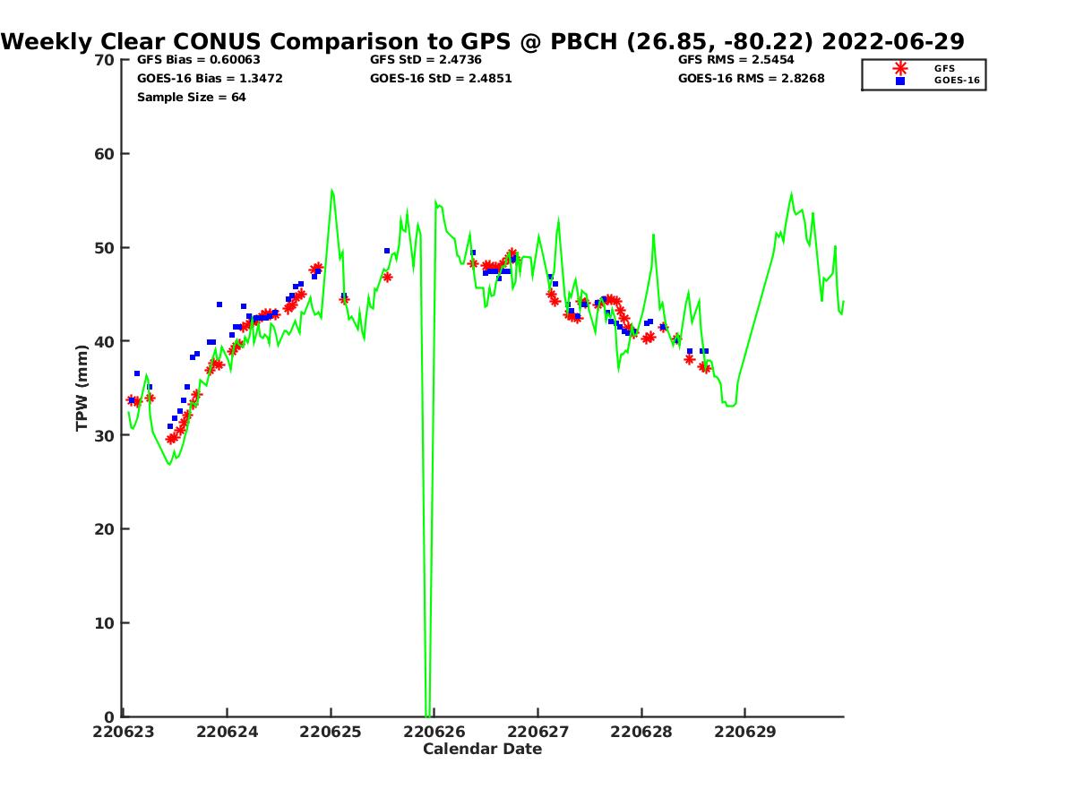Image resolution: width=1075 pixels, height=806 pixels.
Task: Select the GFS Bias statistic text
Action: [198, 60]
